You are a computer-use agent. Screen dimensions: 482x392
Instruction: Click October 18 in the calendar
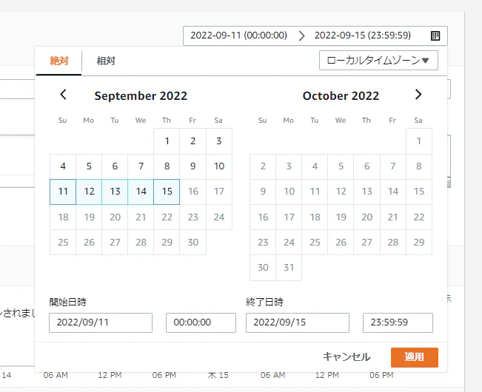coord(315,217)
